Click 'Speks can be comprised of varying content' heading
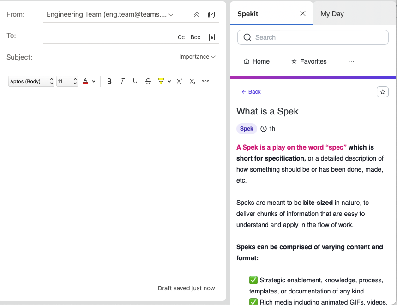Viewport: 397px width, 305px height. pyautogui.click(x=309, y=252)
